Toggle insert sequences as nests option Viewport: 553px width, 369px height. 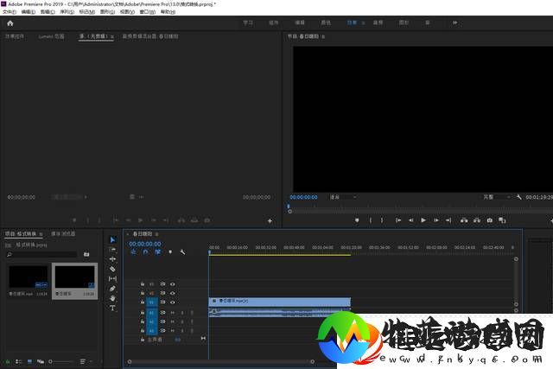pos(133,251)
